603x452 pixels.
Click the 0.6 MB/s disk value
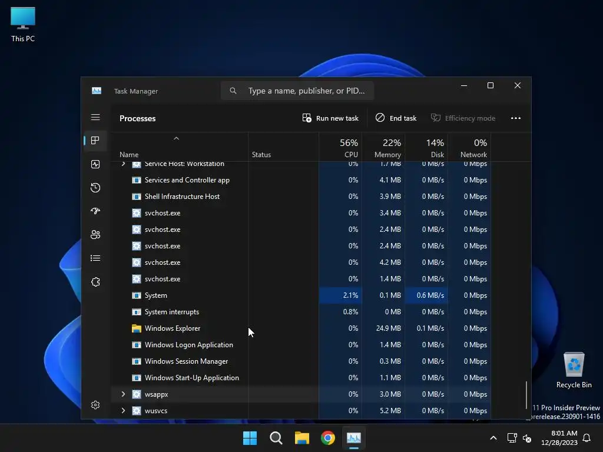point(430,295)
